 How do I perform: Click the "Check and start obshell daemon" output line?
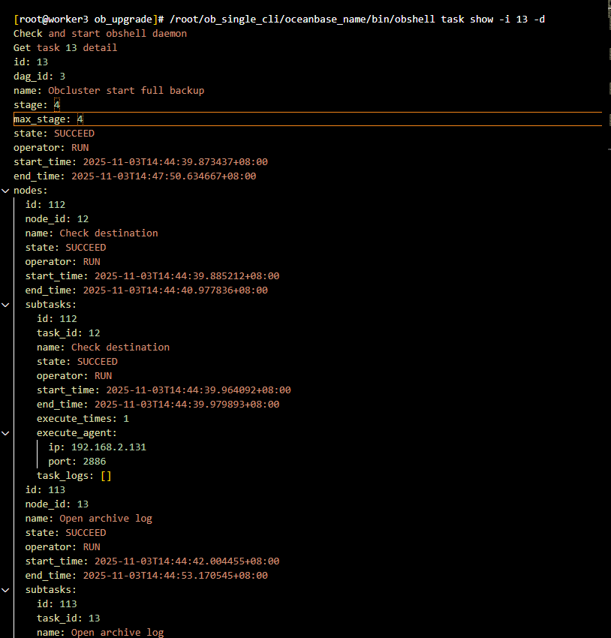pos(100,33)
